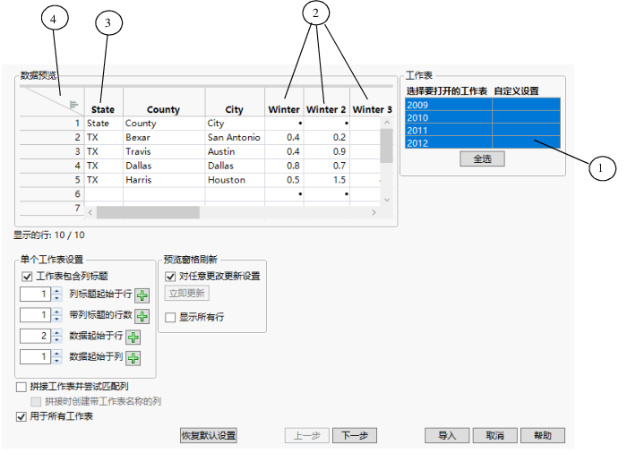This screenshot has width=636, height=453.
Task: Click green plus beside 数据起始于行
Action: [x=133, y=337]
